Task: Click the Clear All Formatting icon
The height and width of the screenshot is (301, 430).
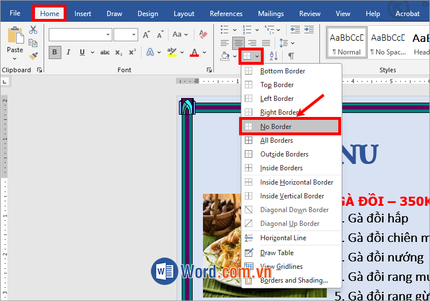Action: 202,35
